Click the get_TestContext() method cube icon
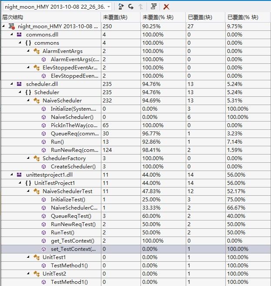This screenshot has width=271, height=286. tap(43, 241)
